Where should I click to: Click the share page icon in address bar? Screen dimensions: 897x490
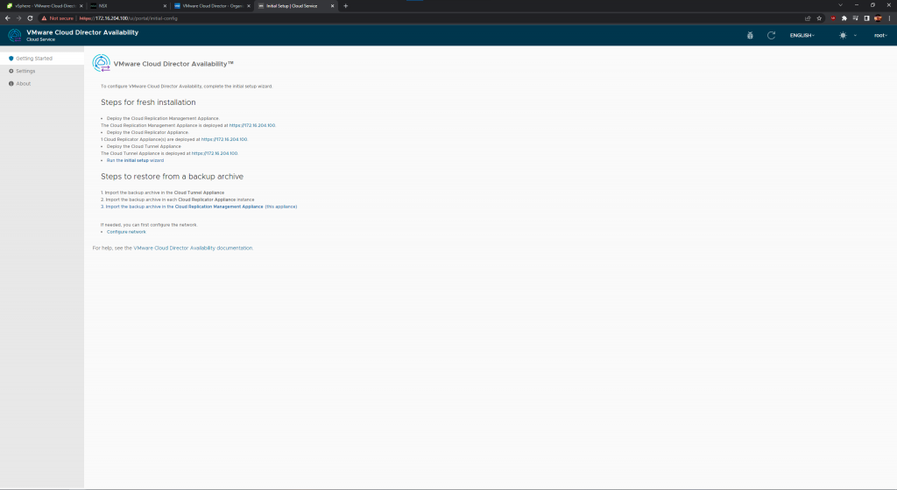[x=808, y=18]
